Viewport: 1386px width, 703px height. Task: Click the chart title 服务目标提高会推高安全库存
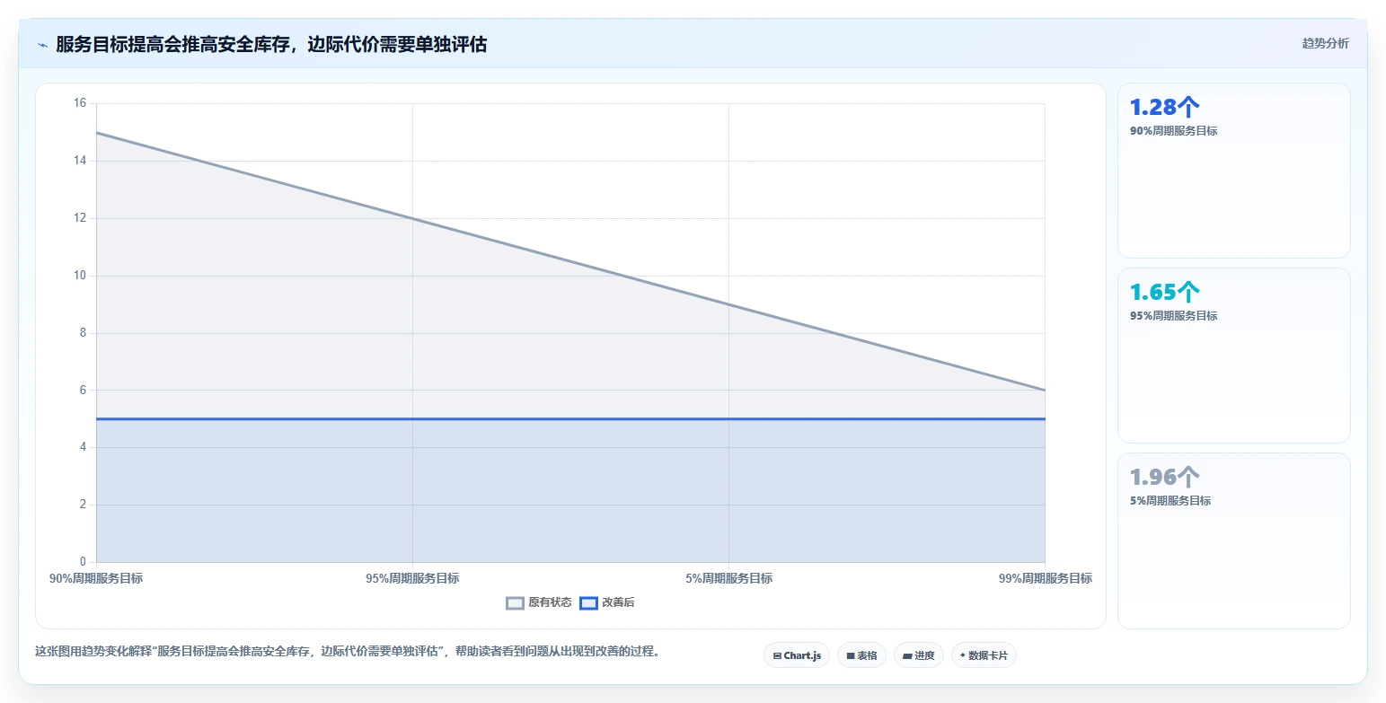point(271,44)
